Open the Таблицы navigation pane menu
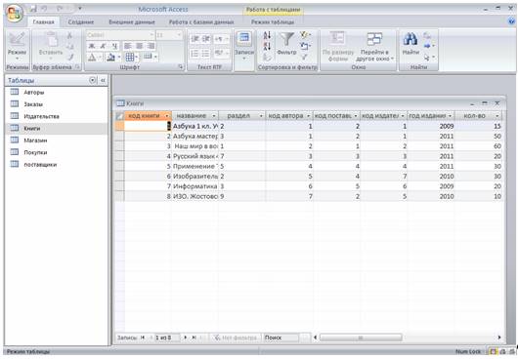The height and width of the screenshot is (359, 518). pos(93,80)
